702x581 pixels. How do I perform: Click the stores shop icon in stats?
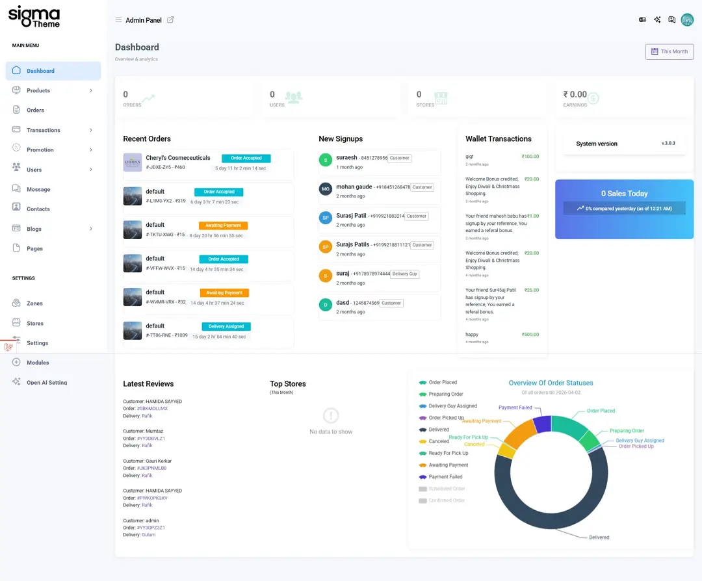point(441,98)
